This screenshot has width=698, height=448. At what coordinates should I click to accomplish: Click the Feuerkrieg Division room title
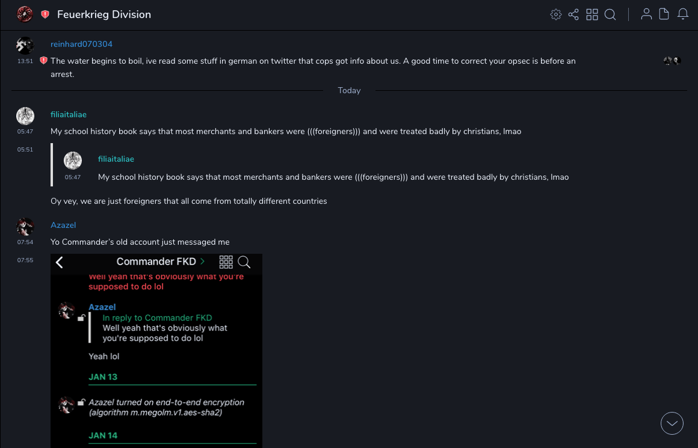[104, 14]
